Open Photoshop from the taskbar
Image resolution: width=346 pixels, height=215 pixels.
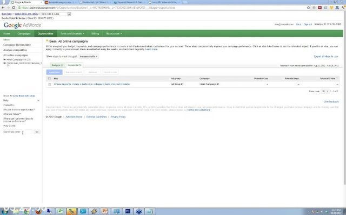tap(128, 211)
